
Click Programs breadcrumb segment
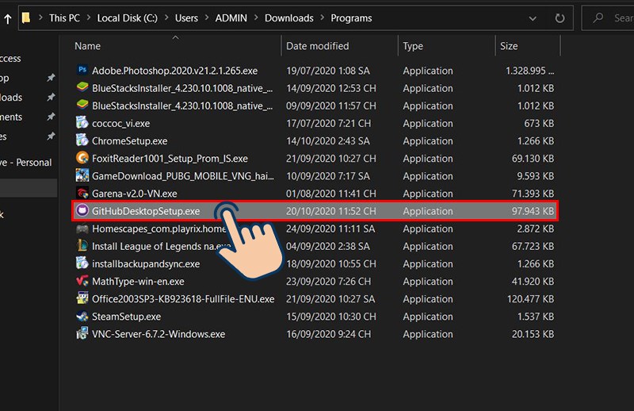(x=351, y=18)
